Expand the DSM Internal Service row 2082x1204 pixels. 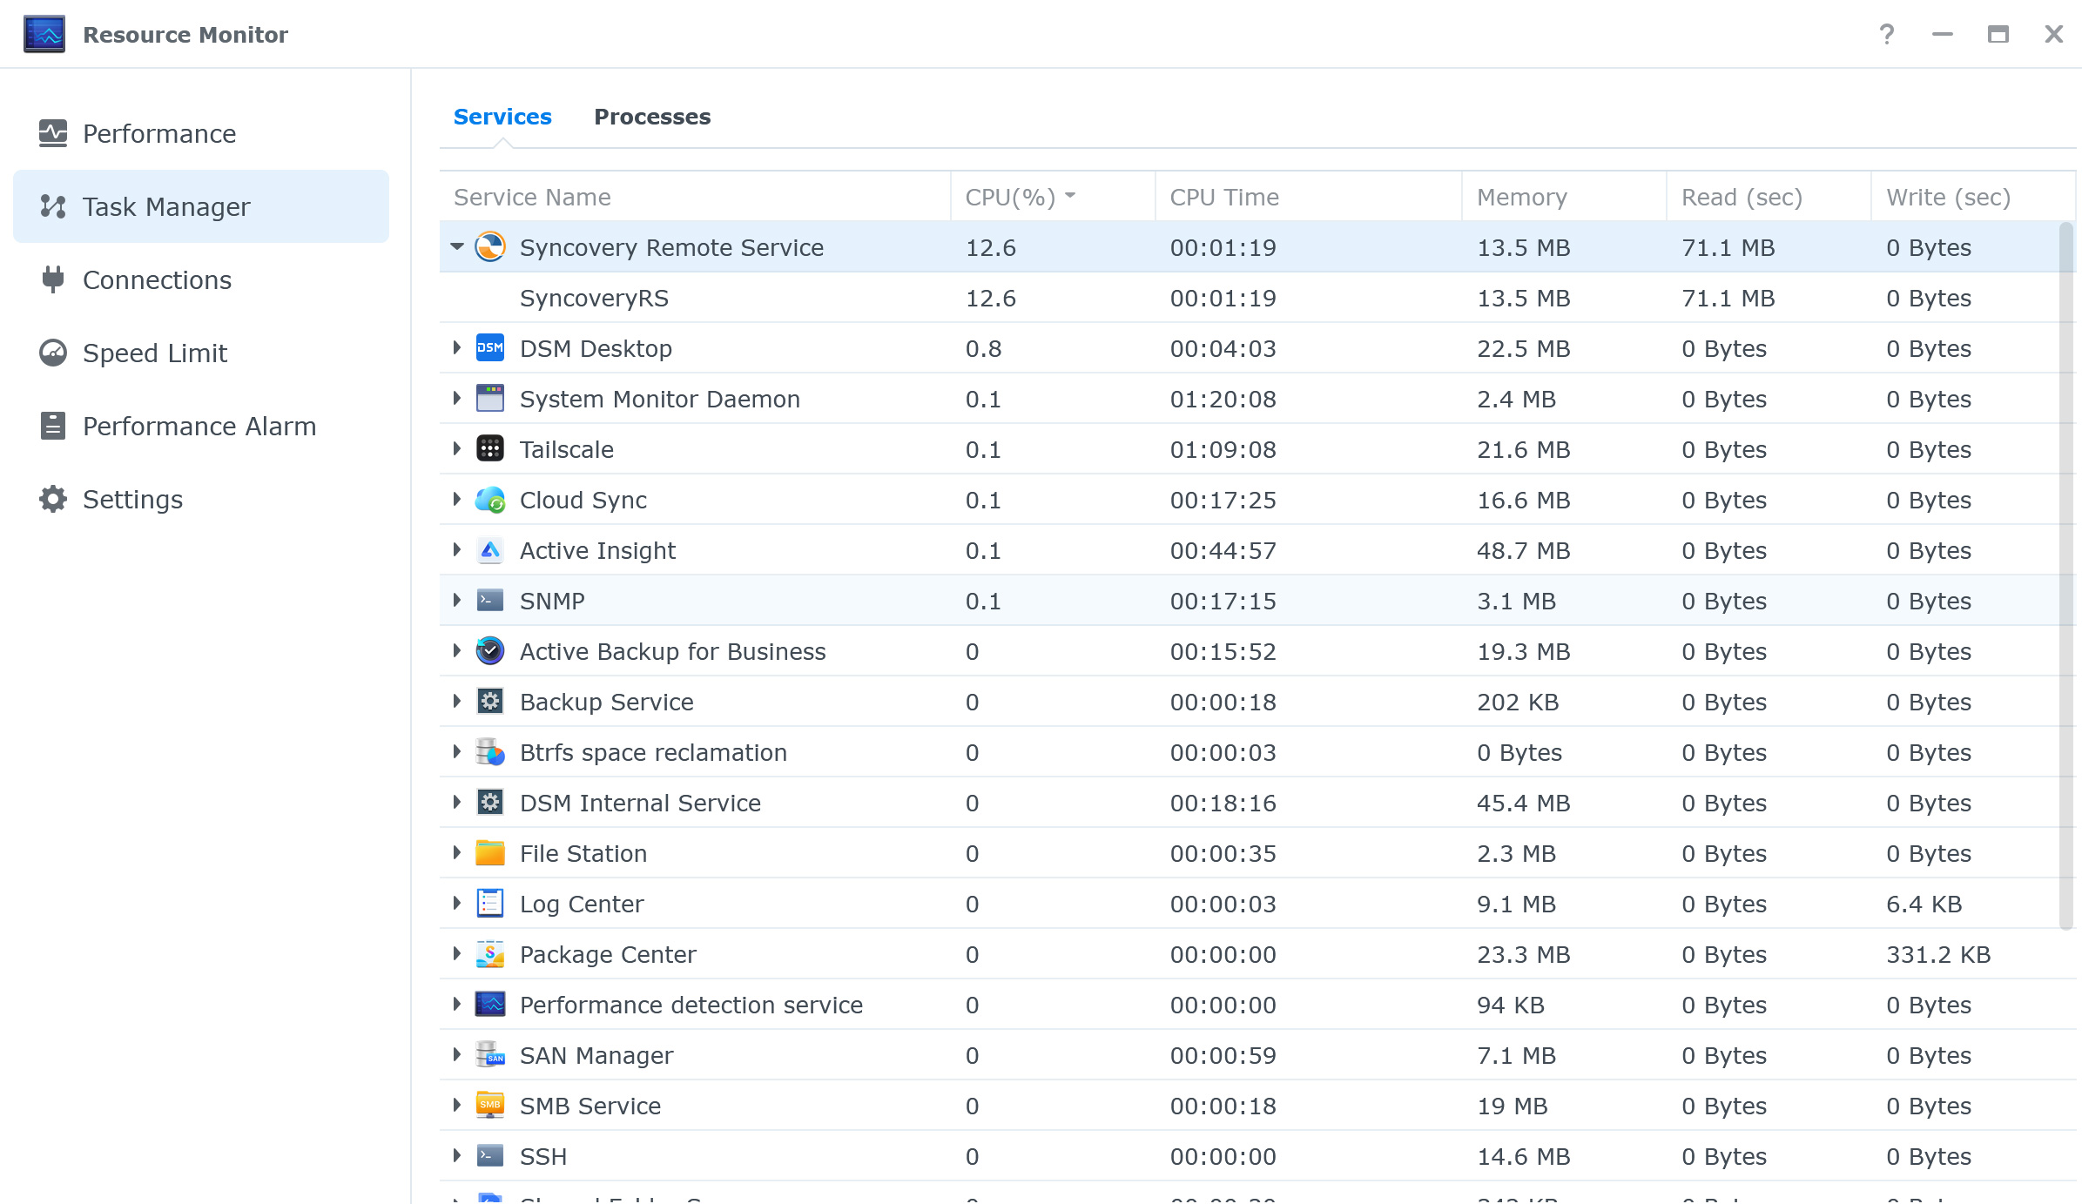[x=457, y=803]
